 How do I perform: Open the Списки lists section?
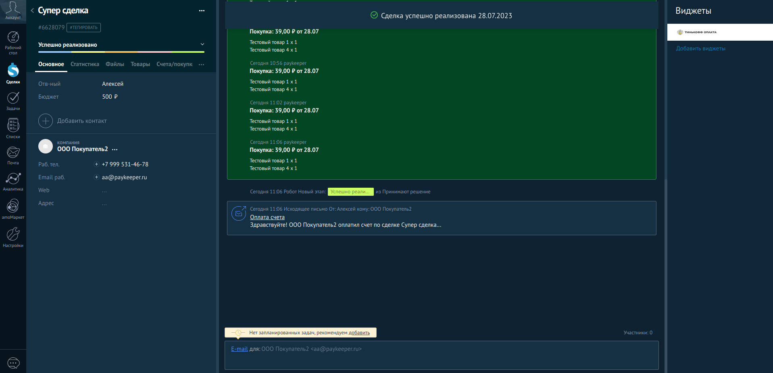click(x=13, y=128)
